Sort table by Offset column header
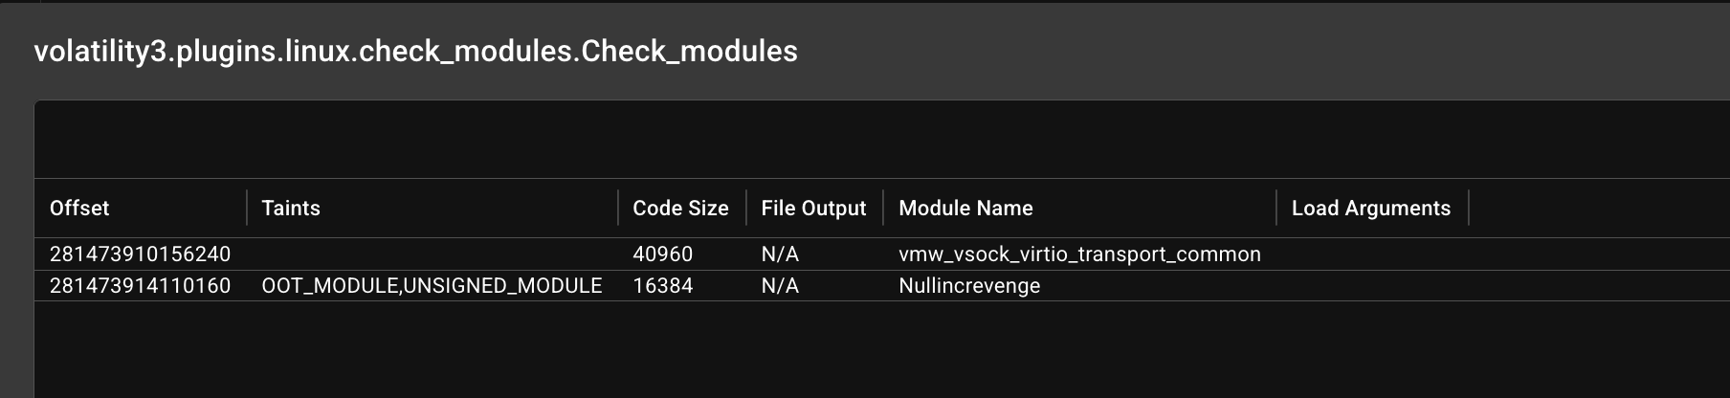Image resolution: width=1730 pixels, height=398 pixels. click(79, 208)
